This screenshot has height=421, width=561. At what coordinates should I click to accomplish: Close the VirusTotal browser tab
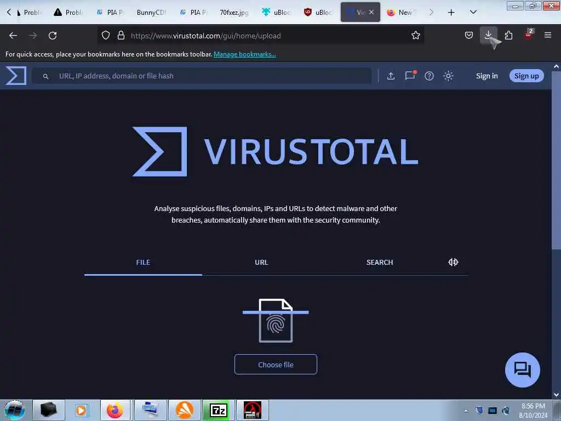click(371, 12)
